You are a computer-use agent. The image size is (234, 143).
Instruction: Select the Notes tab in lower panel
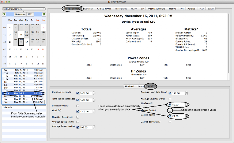point(140,86)
